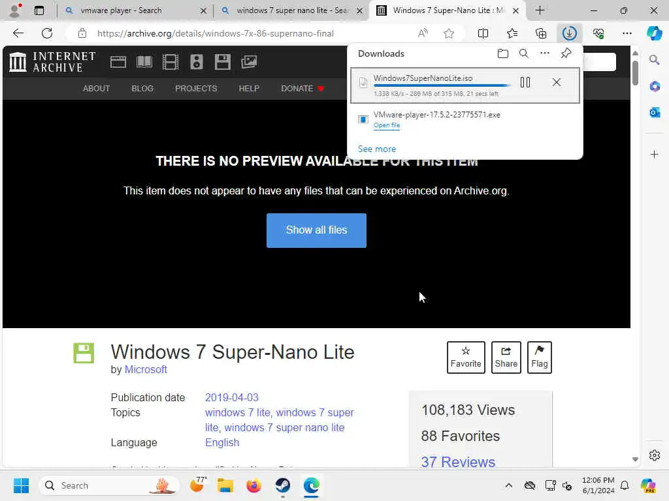
Task: Show hidden system tray icons chevron
Action: [x=508, y=485]
